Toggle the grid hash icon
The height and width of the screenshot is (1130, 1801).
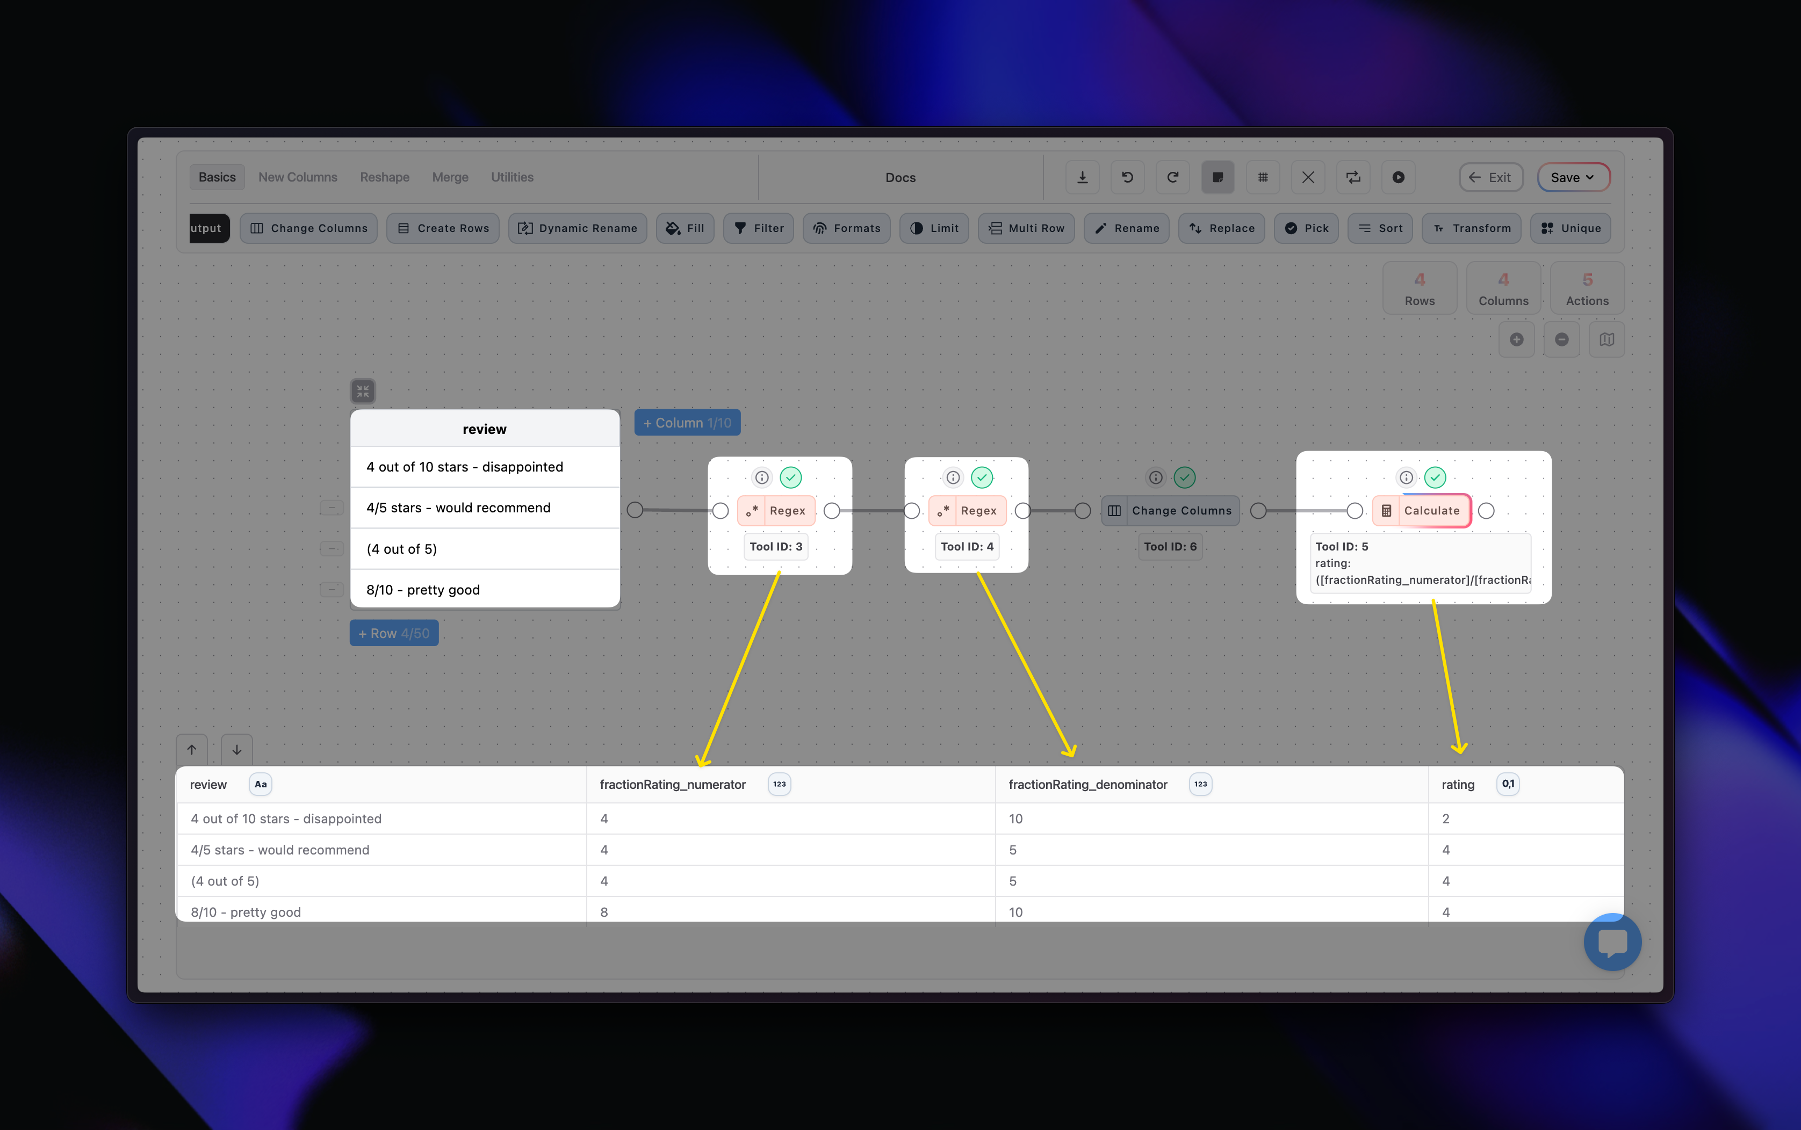[1263, 177]
